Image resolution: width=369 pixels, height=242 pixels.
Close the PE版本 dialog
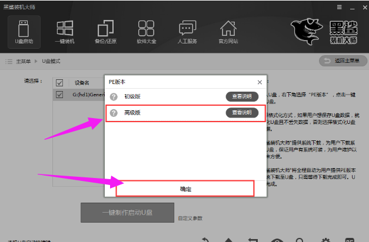[x=259, y=82]
